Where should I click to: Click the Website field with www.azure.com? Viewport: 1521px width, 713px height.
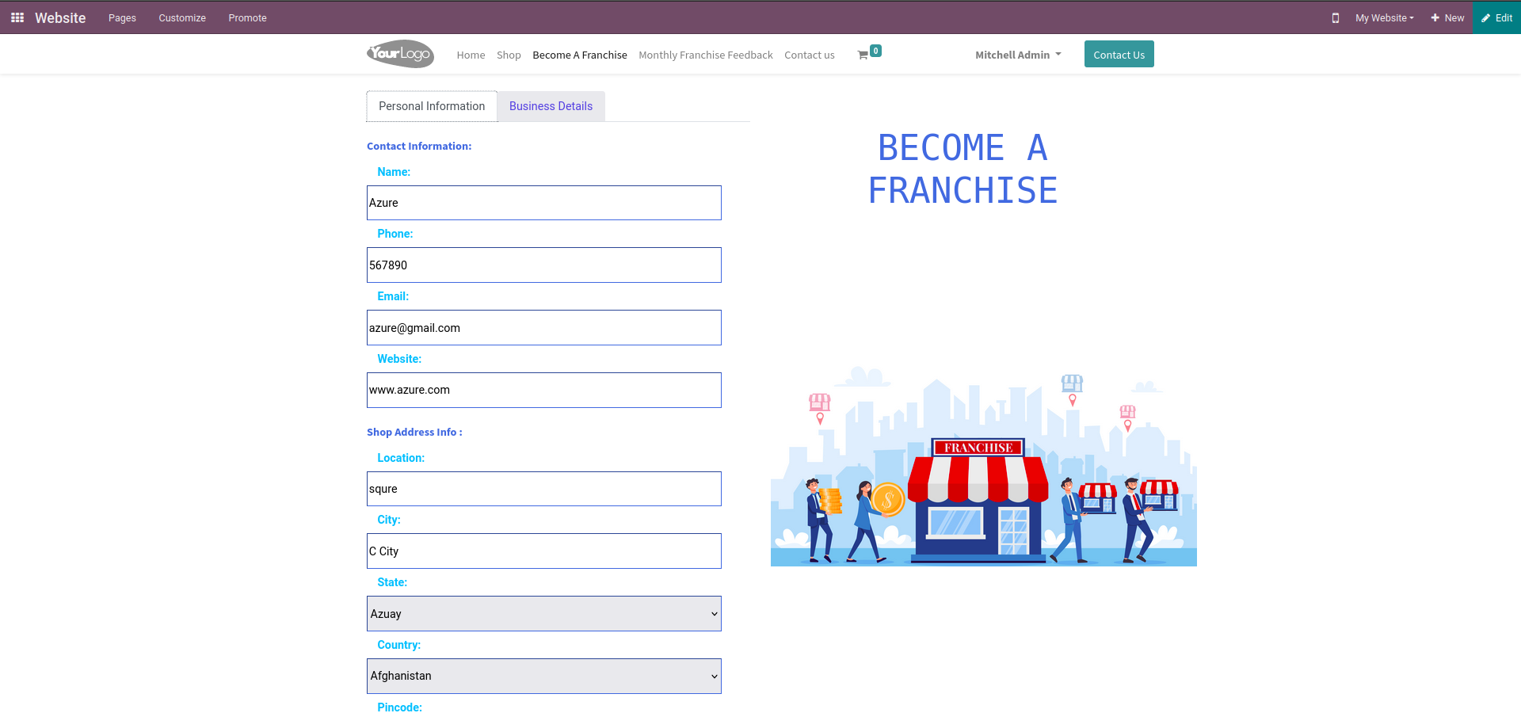[x=544, y=390]
